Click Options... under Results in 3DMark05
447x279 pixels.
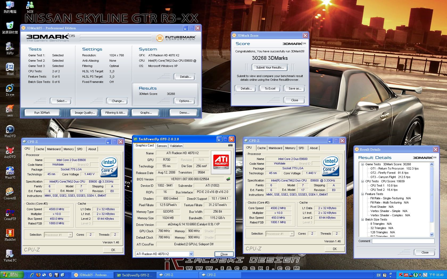click(185, 101)
